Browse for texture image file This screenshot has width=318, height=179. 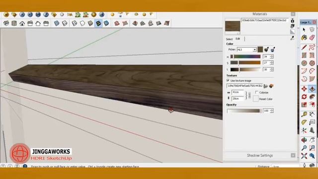click(x=266, y=86)
